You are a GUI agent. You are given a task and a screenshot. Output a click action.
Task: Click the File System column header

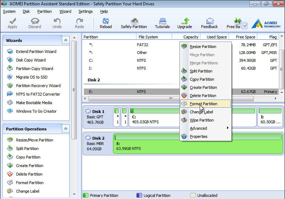154,37
